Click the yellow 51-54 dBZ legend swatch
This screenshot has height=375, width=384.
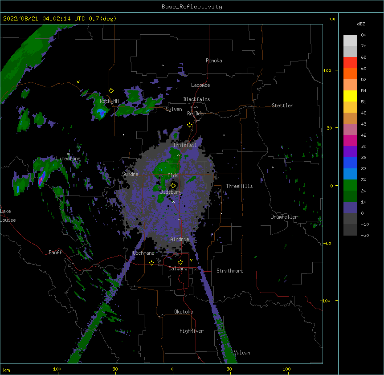pos(350,96)
